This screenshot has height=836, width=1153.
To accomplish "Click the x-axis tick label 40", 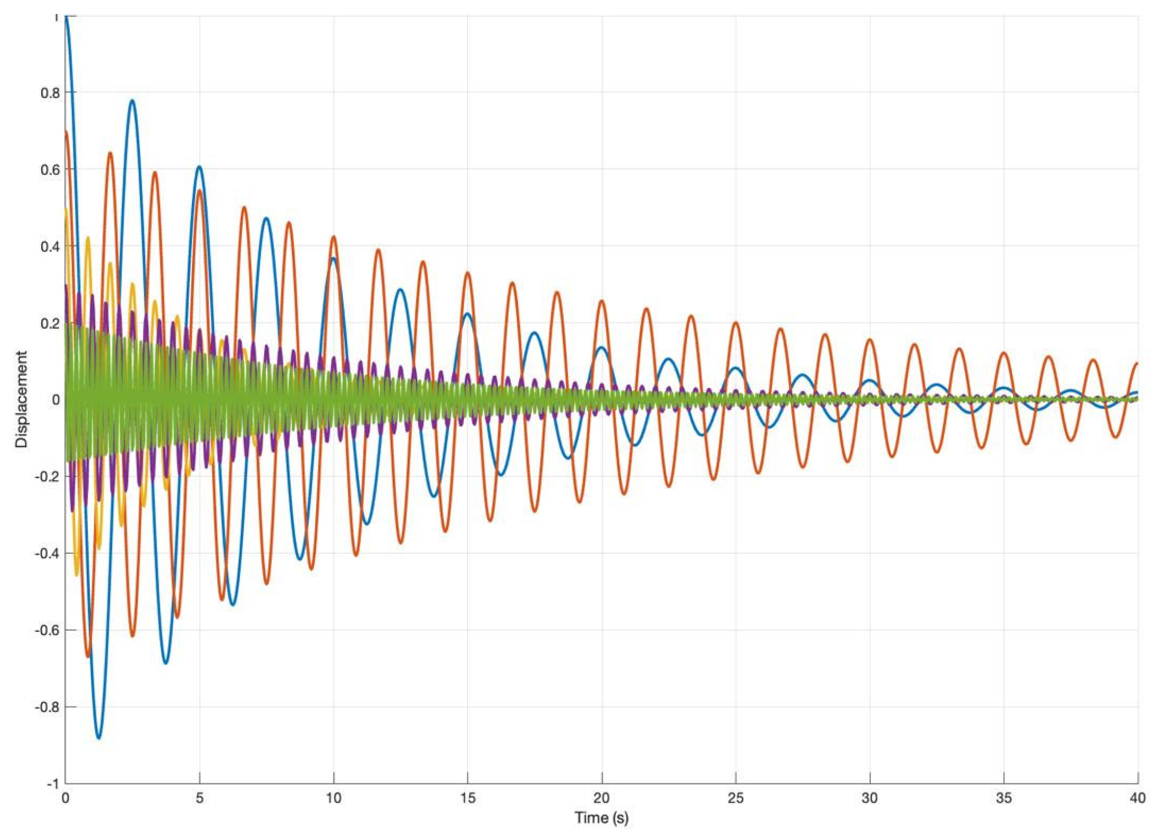I will point(1137,798).
